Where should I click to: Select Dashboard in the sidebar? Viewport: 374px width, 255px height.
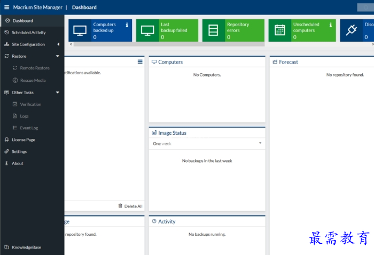[32, 21]
